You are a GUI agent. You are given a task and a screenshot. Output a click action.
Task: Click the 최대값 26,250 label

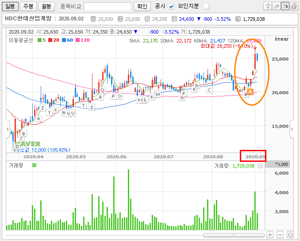[227, 46]
